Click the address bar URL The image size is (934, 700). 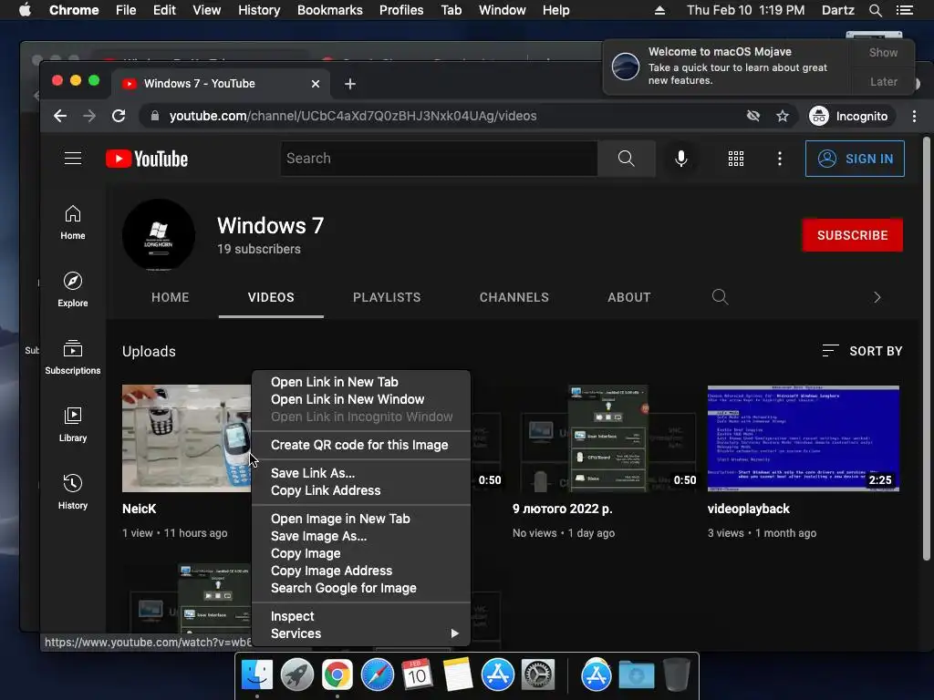pos(353,116)
